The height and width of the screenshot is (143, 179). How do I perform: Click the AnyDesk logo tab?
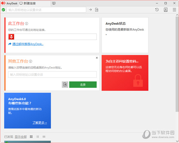pos(9,3)
